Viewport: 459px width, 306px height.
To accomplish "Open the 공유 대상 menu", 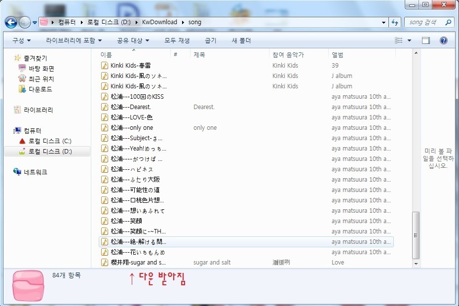I will (133, 40).
